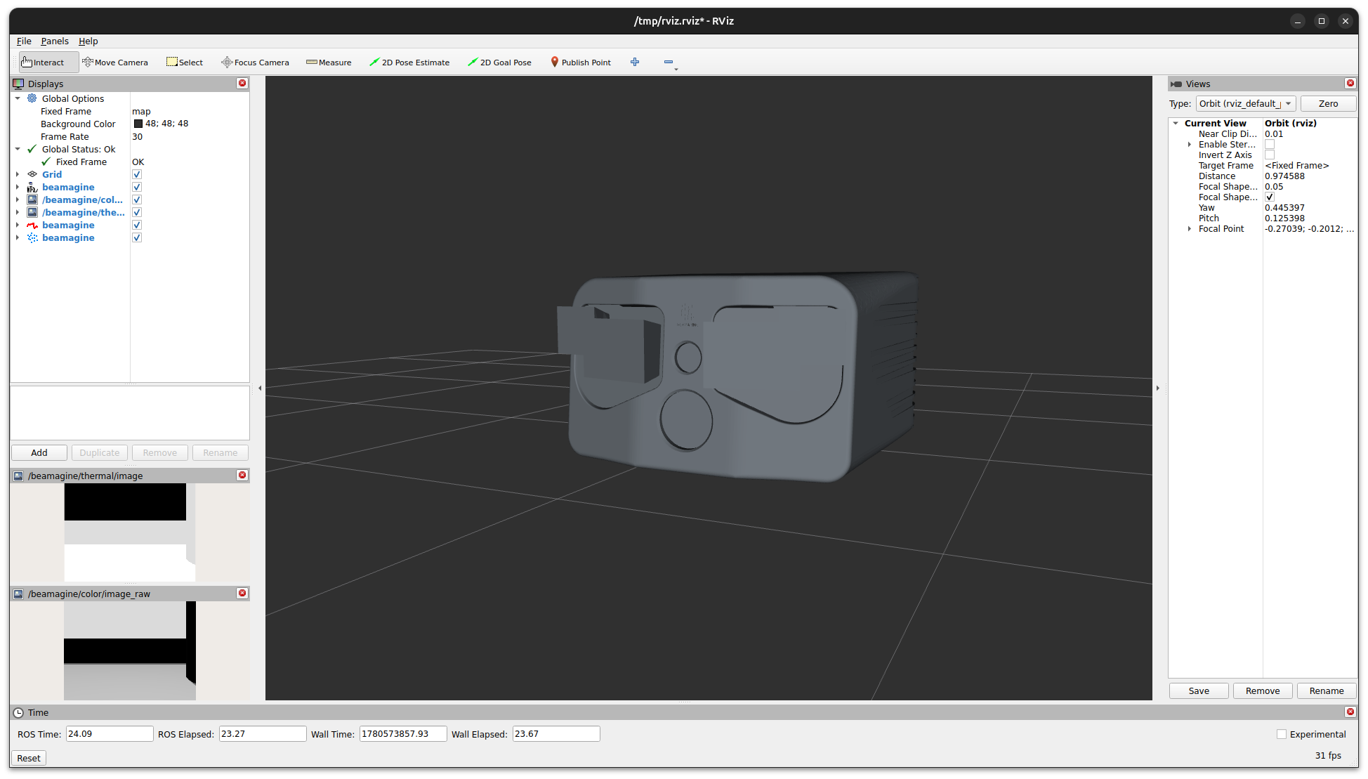This screenshot has height=779, width=1368.
Task: Expand the /beamagine/the... display node
Action: click(18, 212)
